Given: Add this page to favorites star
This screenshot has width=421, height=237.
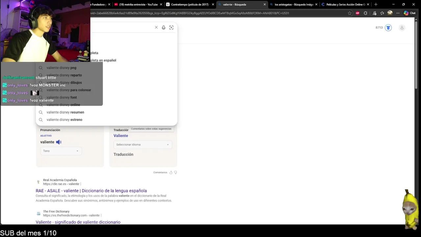Looking at the screenshot, I should pyautogui.click(x=350, y=13).
